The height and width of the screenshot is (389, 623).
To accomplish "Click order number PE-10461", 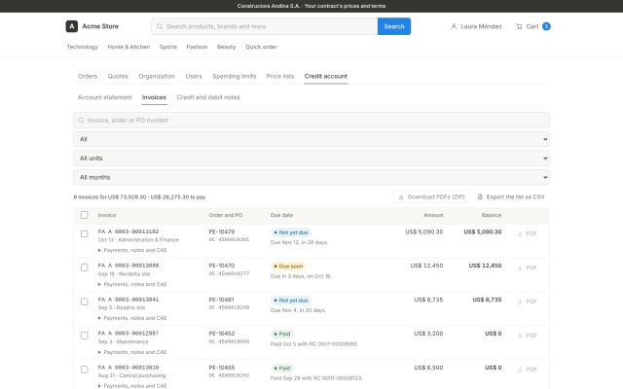I will point(221,300).
